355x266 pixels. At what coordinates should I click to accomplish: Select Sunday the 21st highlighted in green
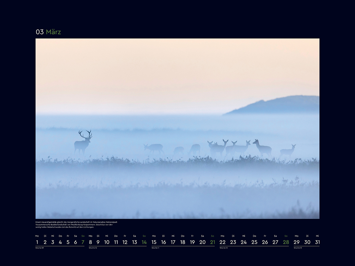(x=212, y=242)
